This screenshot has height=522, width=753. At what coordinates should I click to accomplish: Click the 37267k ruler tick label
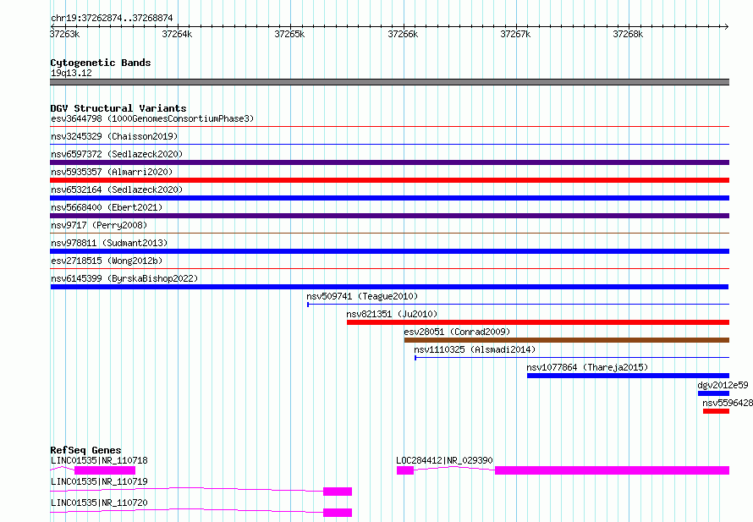pos(516,34)
